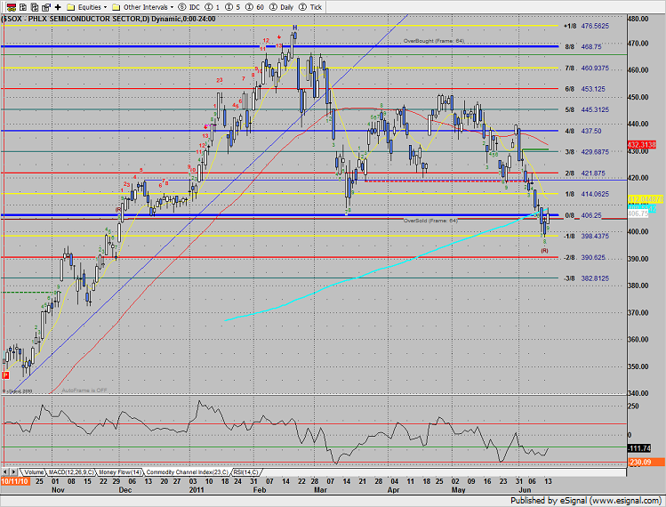Click the tab scroll left arrow
This screenshot has width=666, height=507.
point(5,472)
